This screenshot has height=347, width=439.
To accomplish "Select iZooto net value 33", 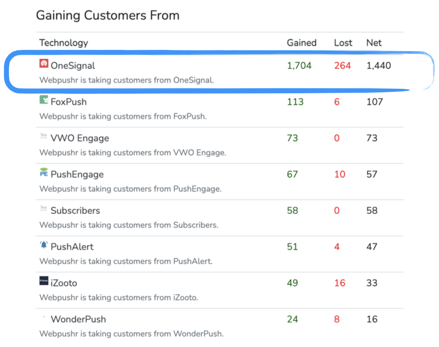I will 372,283.
